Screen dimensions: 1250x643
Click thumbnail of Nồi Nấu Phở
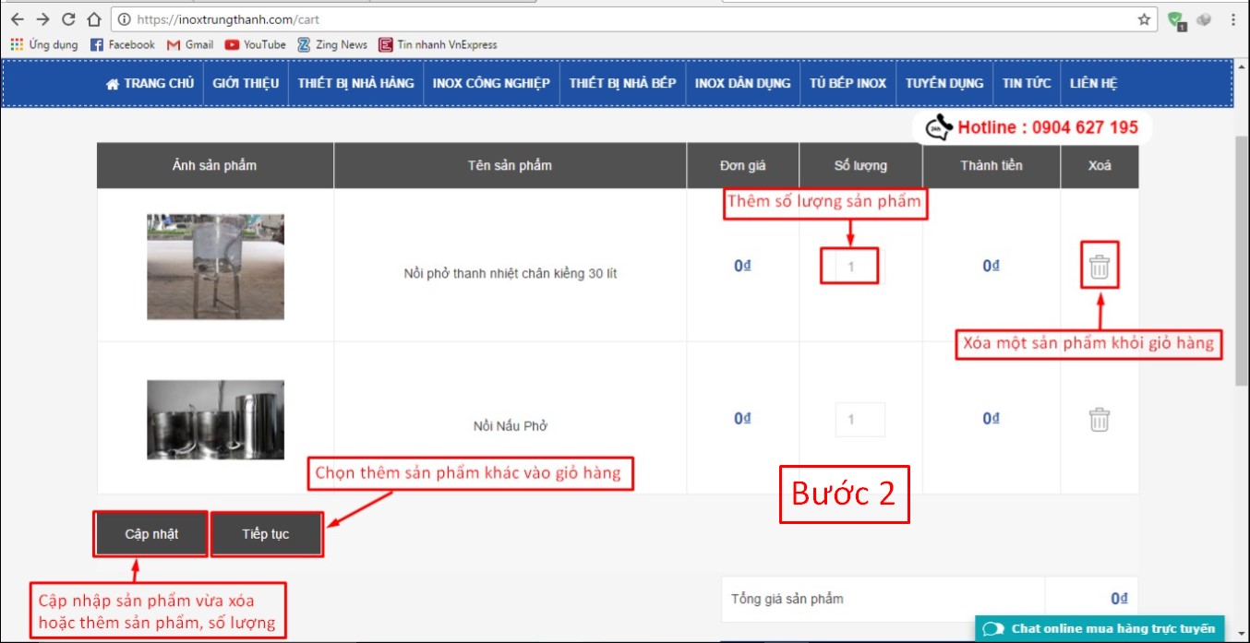point(215,420)
